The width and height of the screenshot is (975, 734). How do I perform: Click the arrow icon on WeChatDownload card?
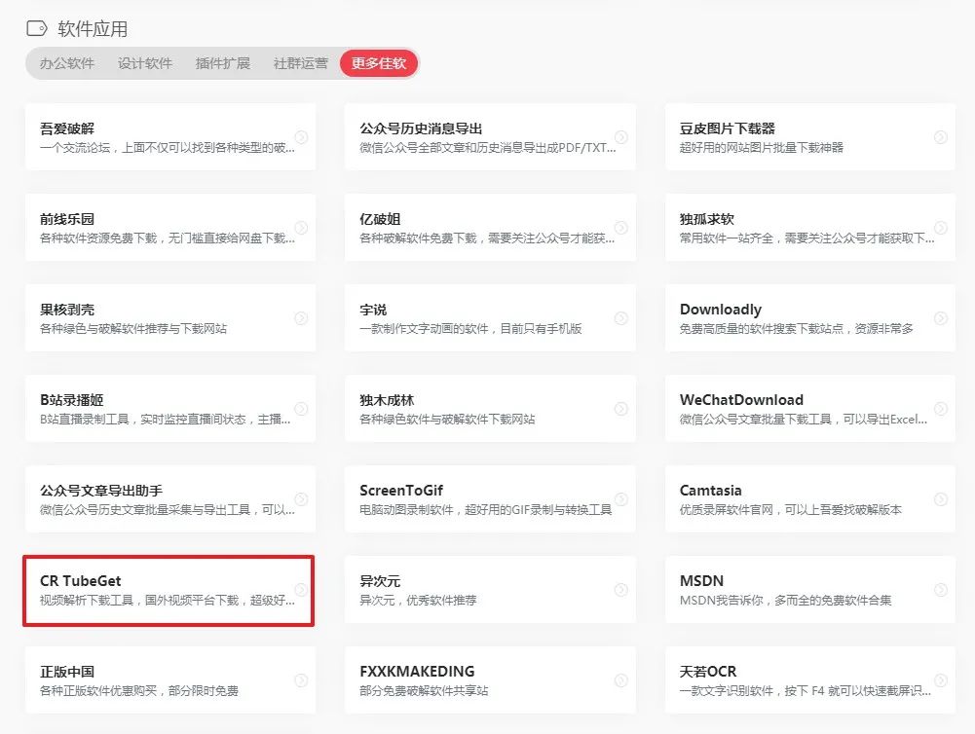pos(941,408)
